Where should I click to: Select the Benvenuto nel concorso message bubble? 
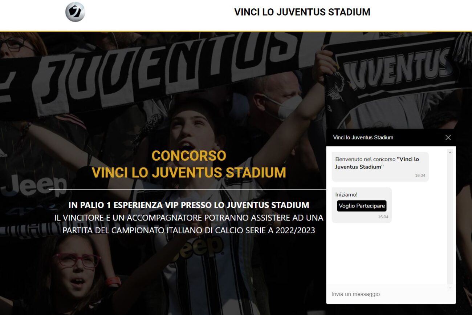point(380,167)
